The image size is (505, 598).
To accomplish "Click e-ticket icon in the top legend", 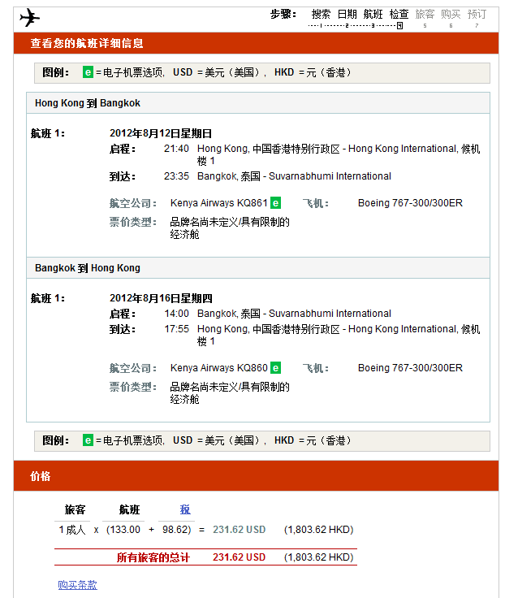I will [x=88, y=73].
